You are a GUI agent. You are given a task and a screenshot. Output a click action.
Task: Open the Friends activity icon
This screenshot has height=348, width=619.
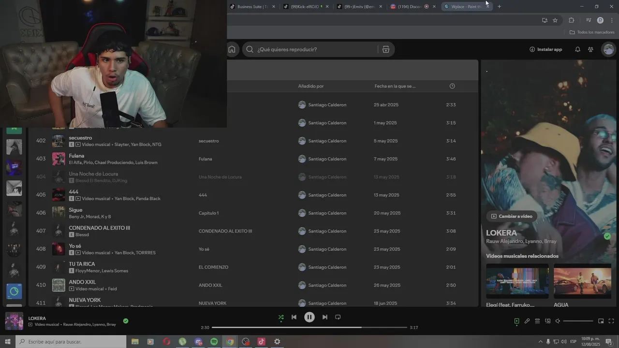[590, 49]
